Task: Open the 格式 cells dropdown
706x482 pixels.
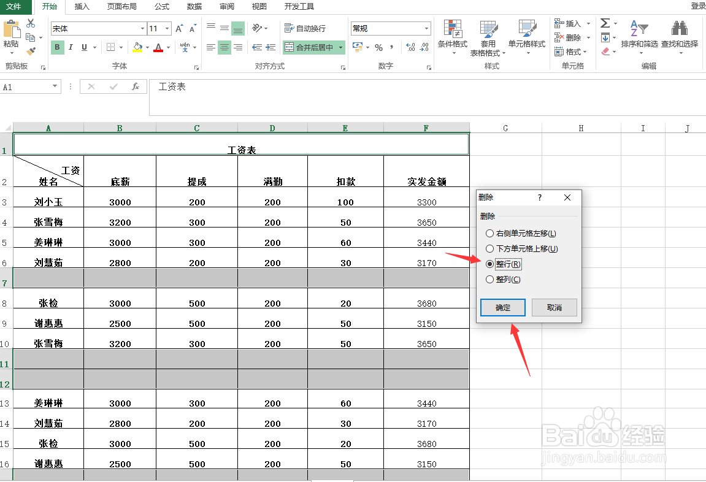Action: tap(572, 52)
